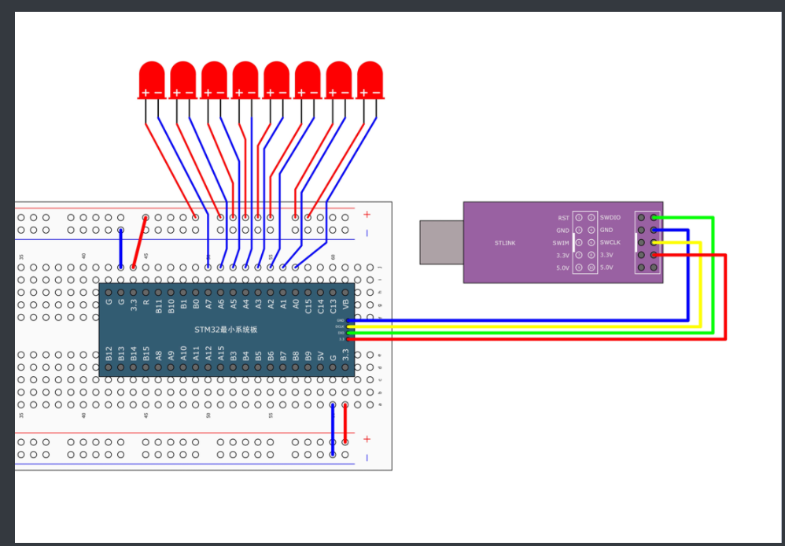The height and width of the screenshot is (546, 785).
Task: Click the A11 pin label
Action: tap(197, 354)
